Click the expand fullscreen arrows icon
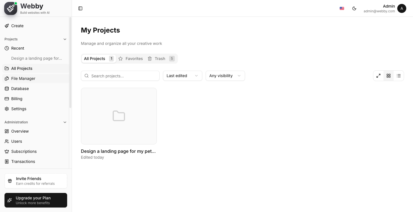Screen dimensions: 413x212 click(378, 76)
